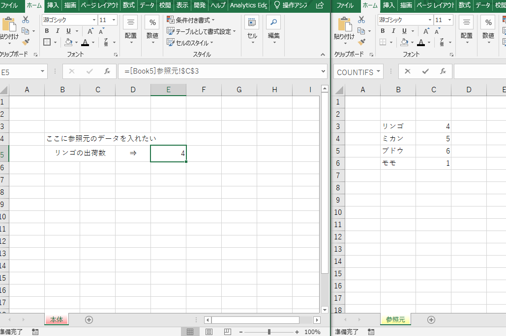Viewport: 506px width, 336px height.
Task: Click the zoom slider handle
Action: click(269, 332)
